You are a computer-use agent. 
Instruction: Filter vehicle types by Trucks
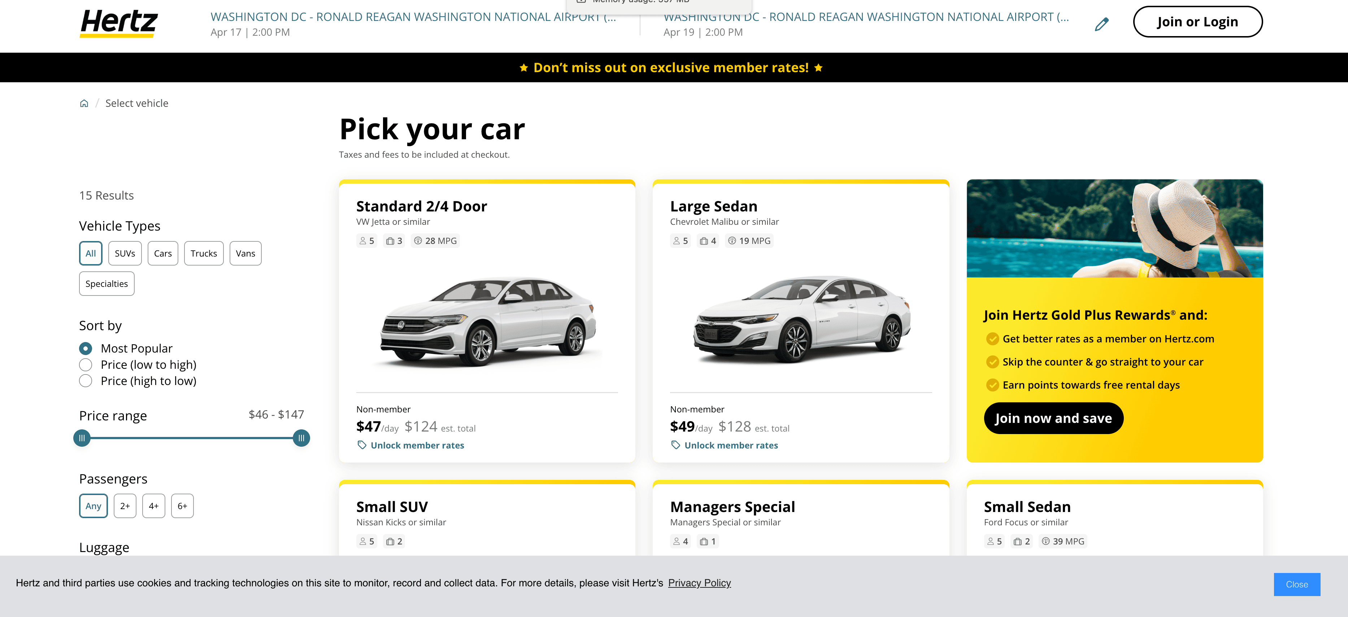click(204, 254)
